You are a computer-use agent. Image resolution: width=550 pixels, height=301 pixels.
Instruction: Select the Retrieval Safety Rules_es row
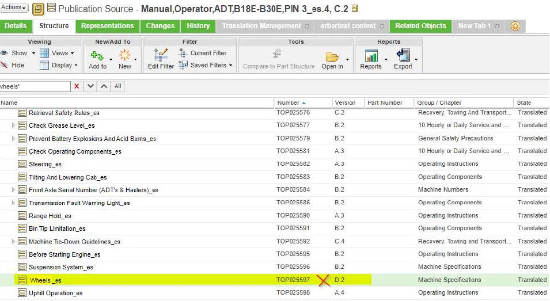275,113
